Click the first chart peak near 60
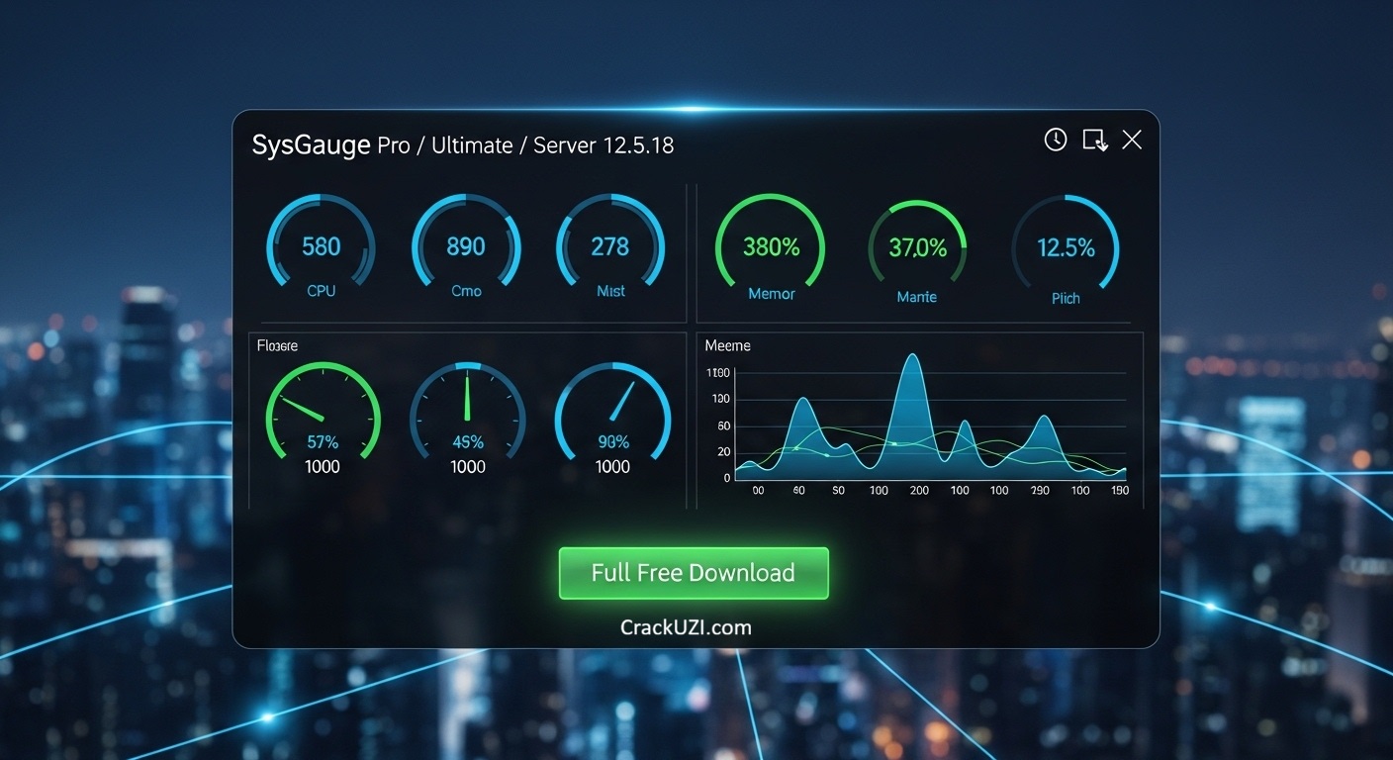Screen dimensions: 1393x760 pyautogui.click(x=802, y=401)
